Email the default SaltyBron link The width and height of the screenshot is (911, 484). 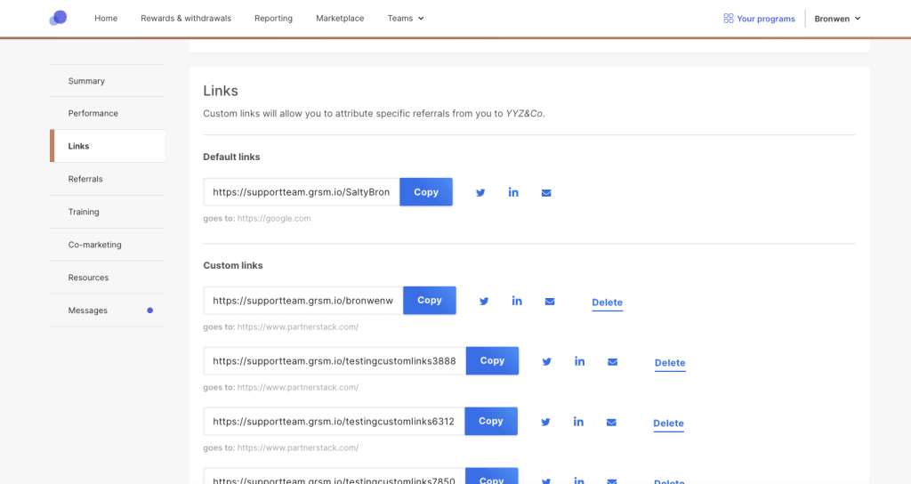click(x=546, y=192)
